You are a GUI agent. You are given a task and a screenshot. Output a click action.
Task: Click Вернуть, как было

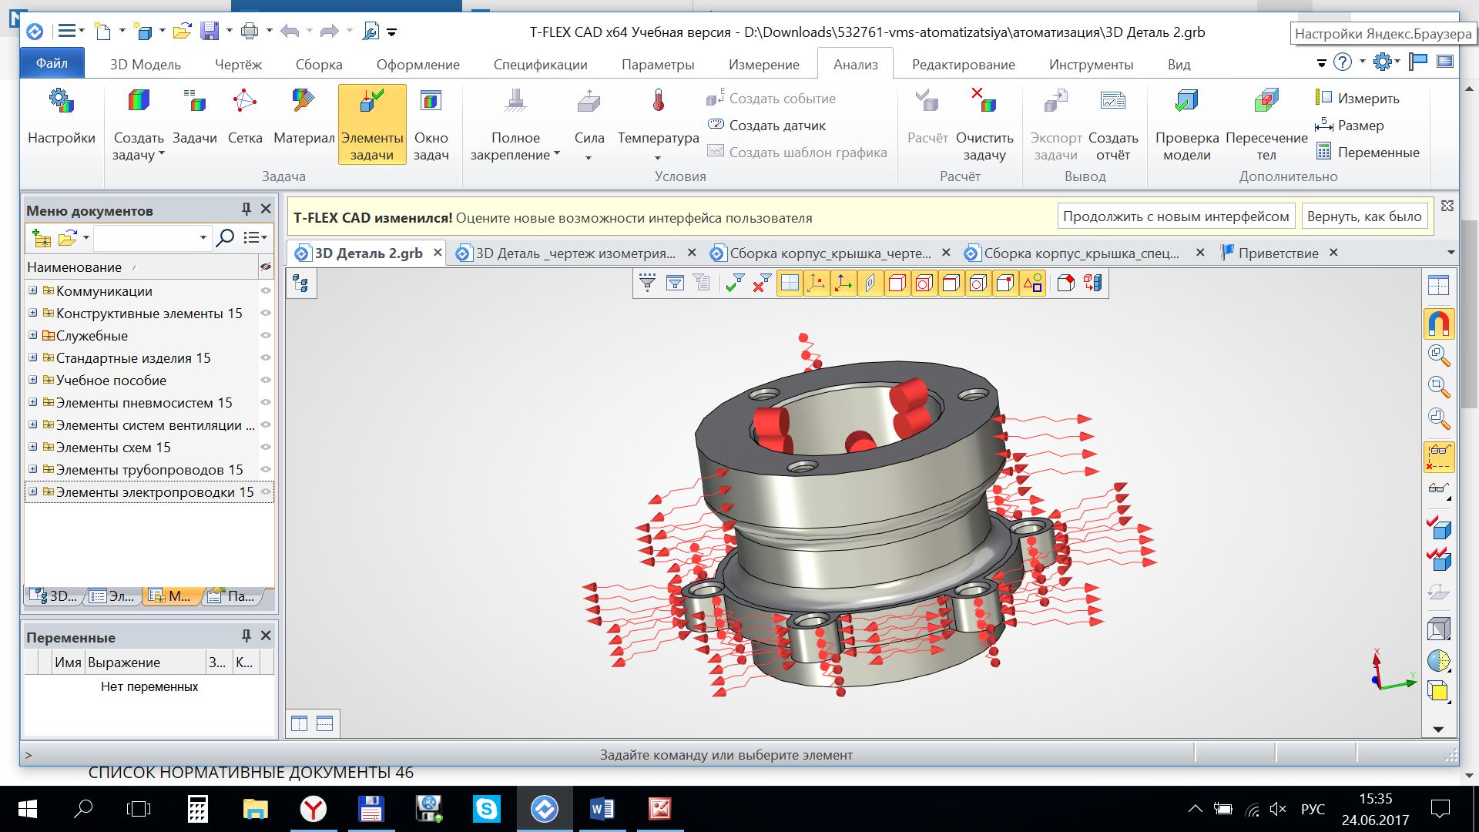1364,216
